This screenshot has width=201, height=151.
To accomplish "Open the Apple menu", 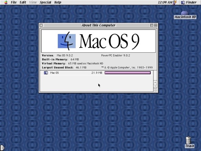I will [6, 2].
